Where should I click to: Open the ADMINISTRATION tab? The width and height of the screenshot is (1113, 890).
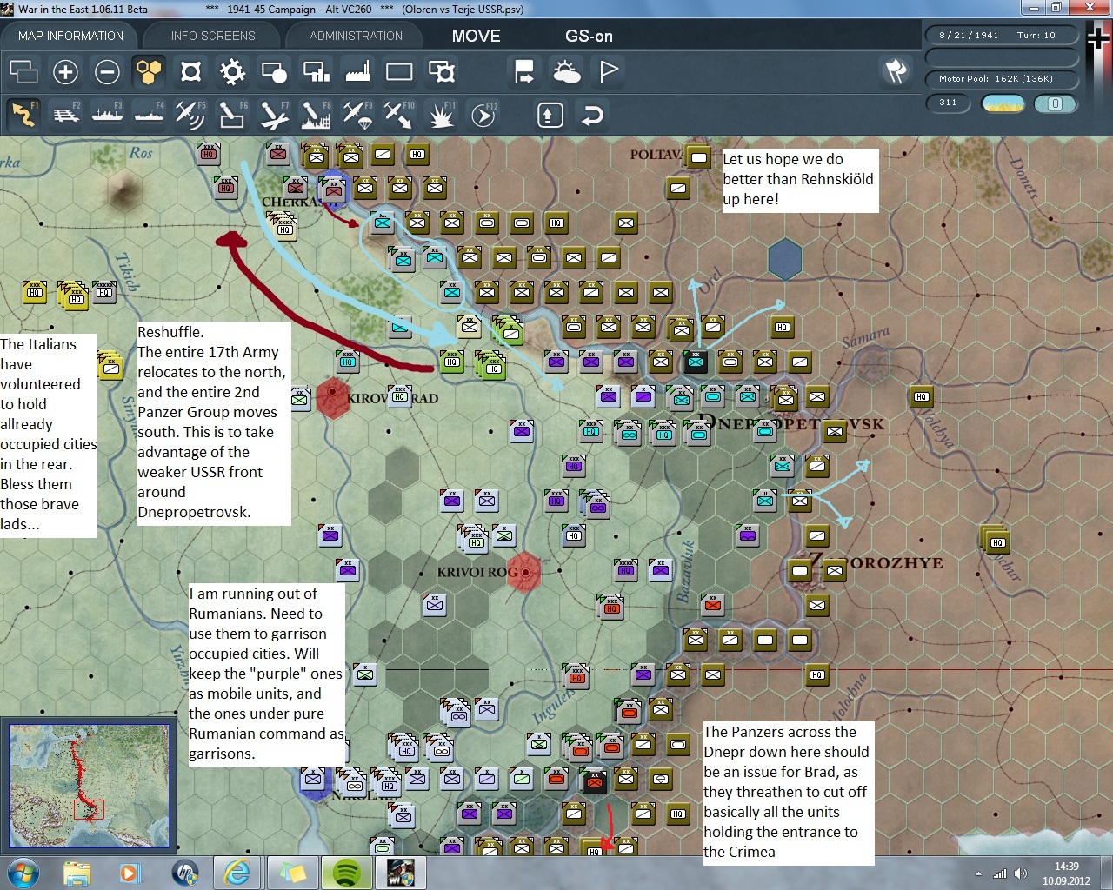coord(356,36)
